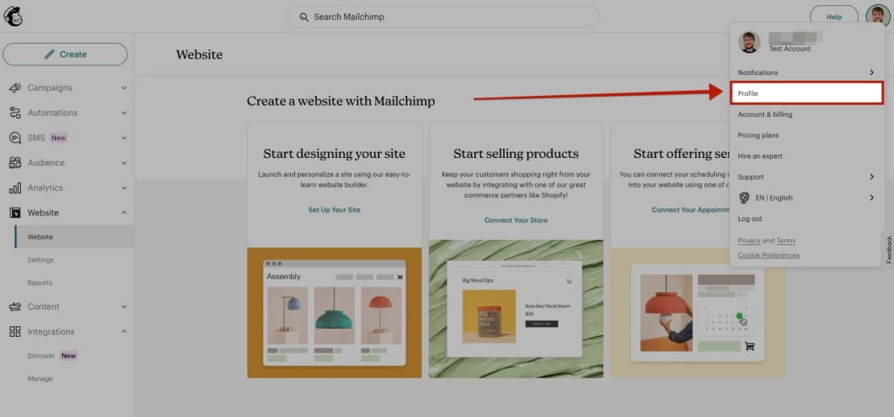Open Manage under Integrations

pos(40,379)
